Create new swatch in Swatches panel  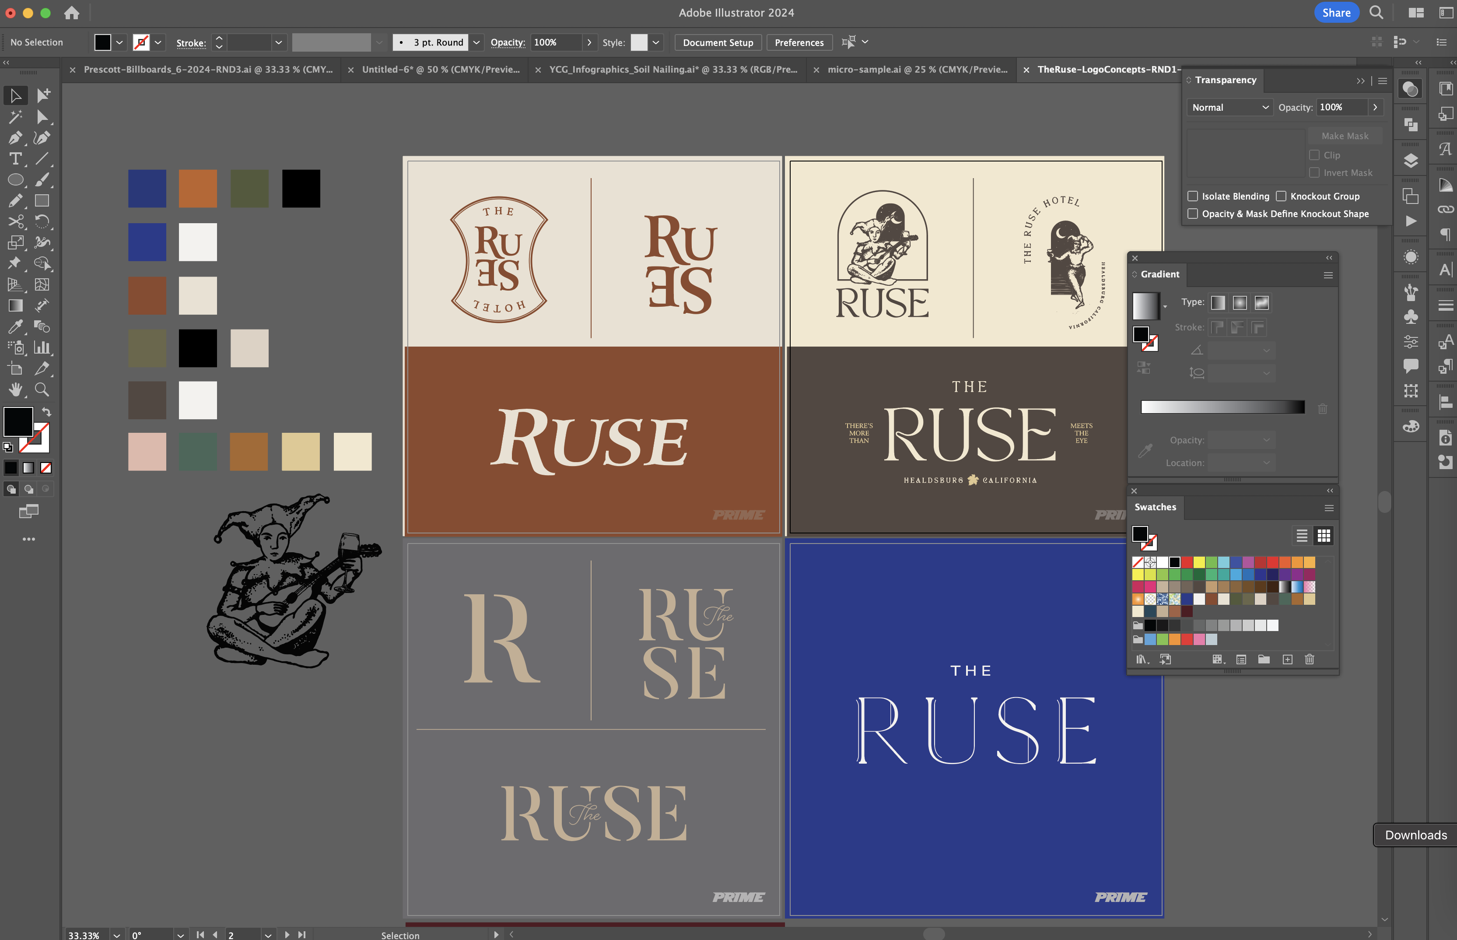(x=1287, y=659)
